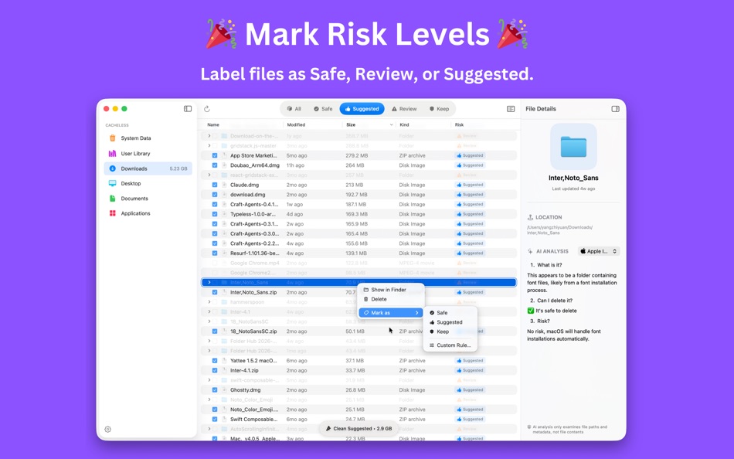Uncheck the Ghostty.dmg checkbox
The height and width of the screenshot is (459, 734).
click(215, 390)
